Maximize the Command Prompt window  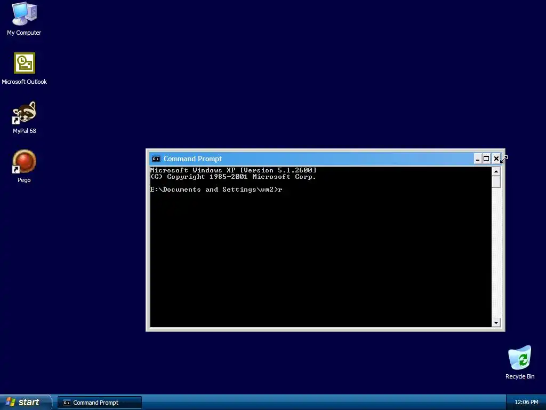(486, 159)
